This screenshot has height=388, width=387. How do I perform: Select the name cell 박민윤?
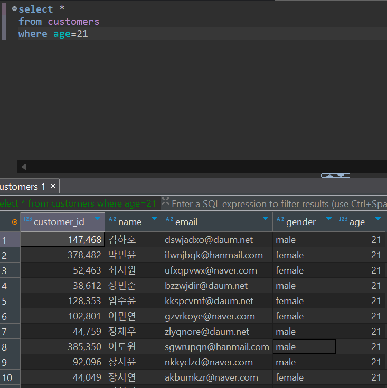pos(133,255)
